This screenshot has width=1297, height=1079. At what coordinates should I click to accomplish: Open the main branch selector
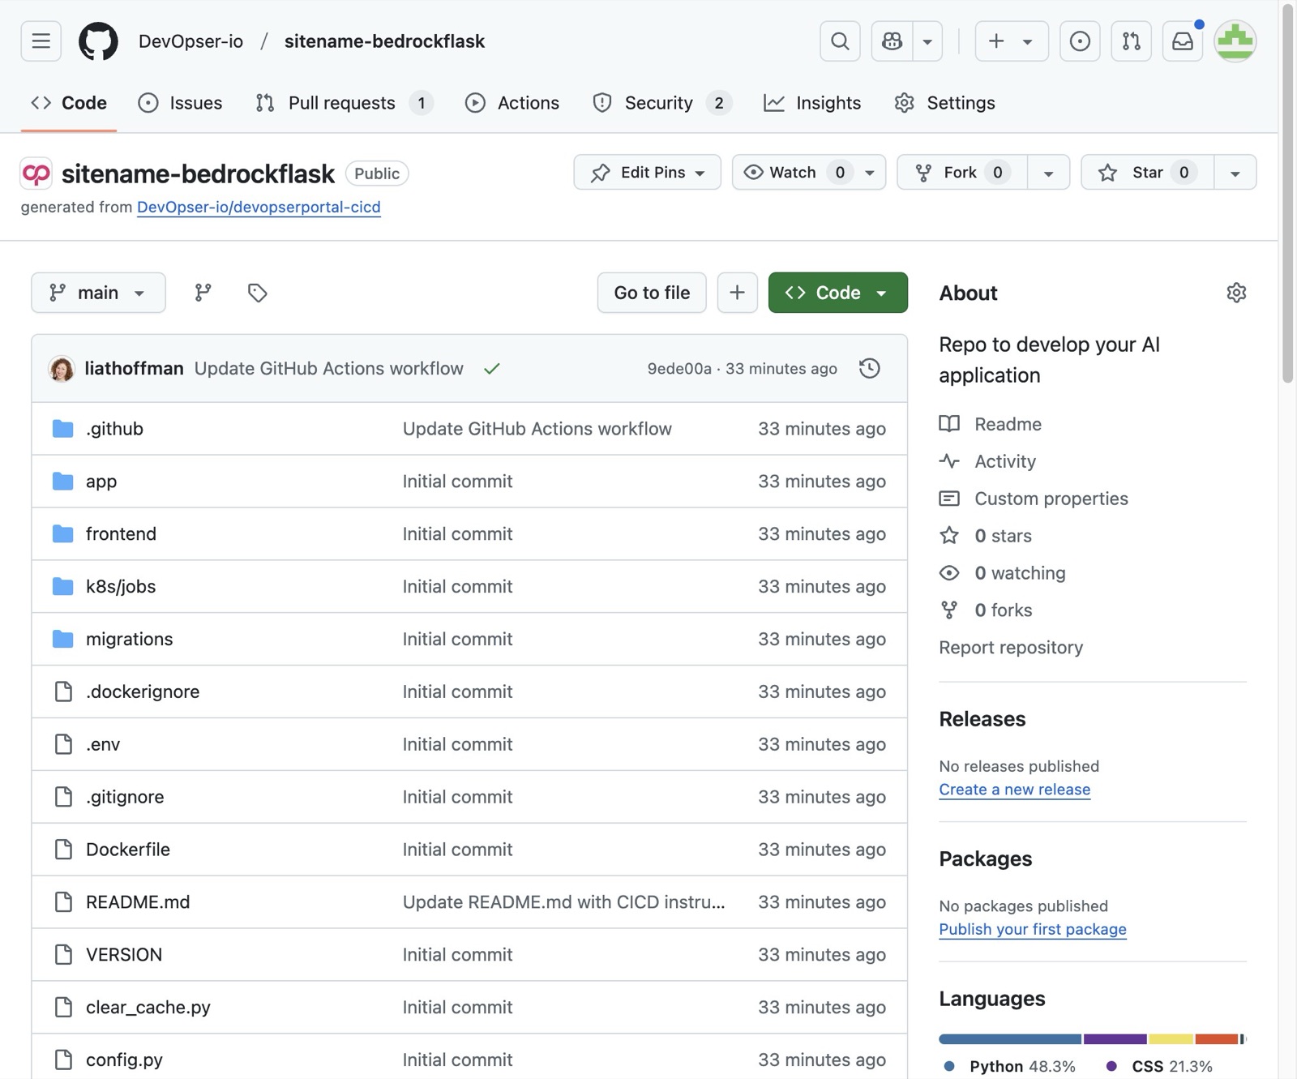[x=98, y=293]
